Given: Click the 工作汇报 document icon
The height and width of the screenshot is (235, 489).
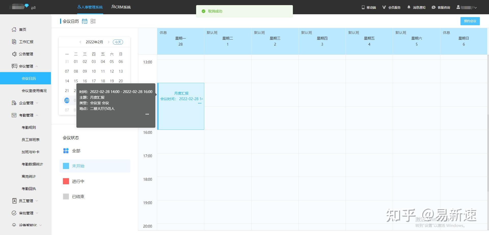Looking at the screenshot, I should click(x=14, y=42).
